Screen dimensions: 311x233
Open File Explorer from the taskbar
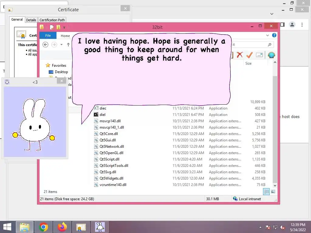pyautogui.click(x=25, y=227)
